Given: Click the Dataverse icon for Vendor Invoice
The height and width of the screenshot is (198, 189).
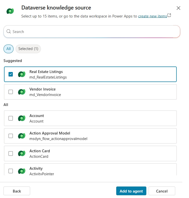Looking at the screenshot, I should point(22,92).
